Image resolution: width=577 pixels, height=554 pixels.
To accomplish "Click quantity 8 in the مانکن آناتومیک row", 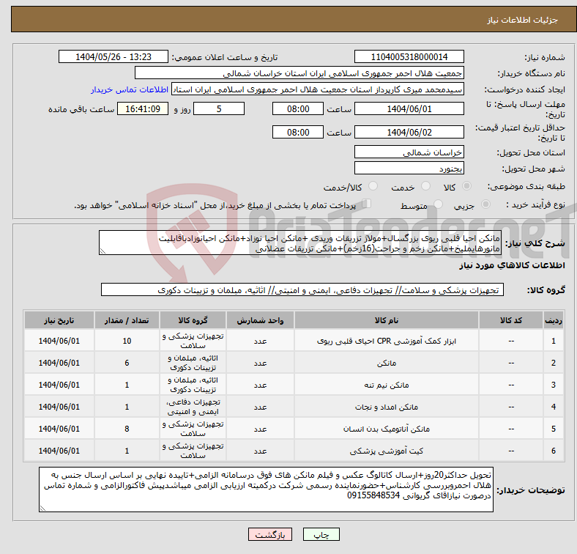I will 127,429.
